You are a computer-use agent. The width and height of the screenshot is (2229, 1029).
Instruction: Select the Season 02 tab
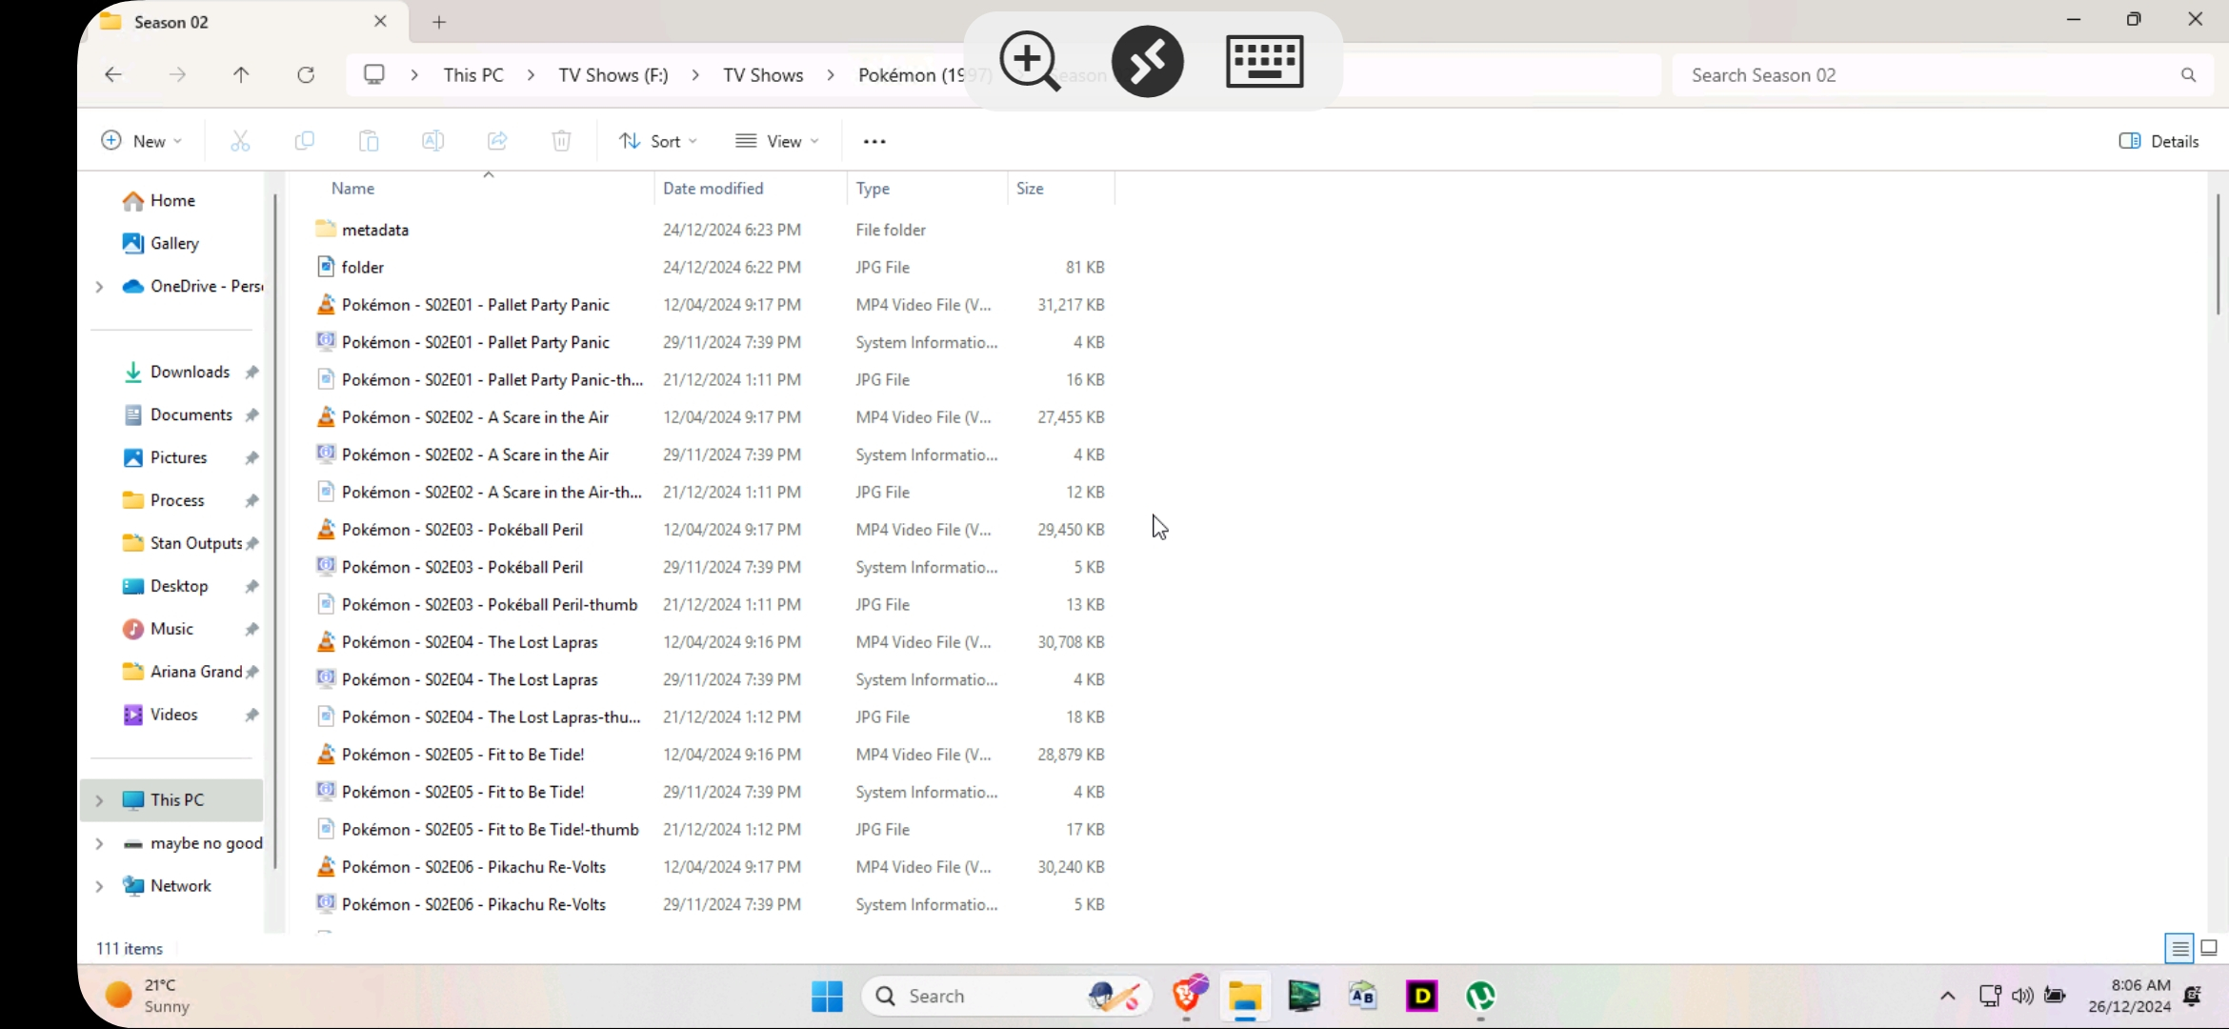pos(171,22)
